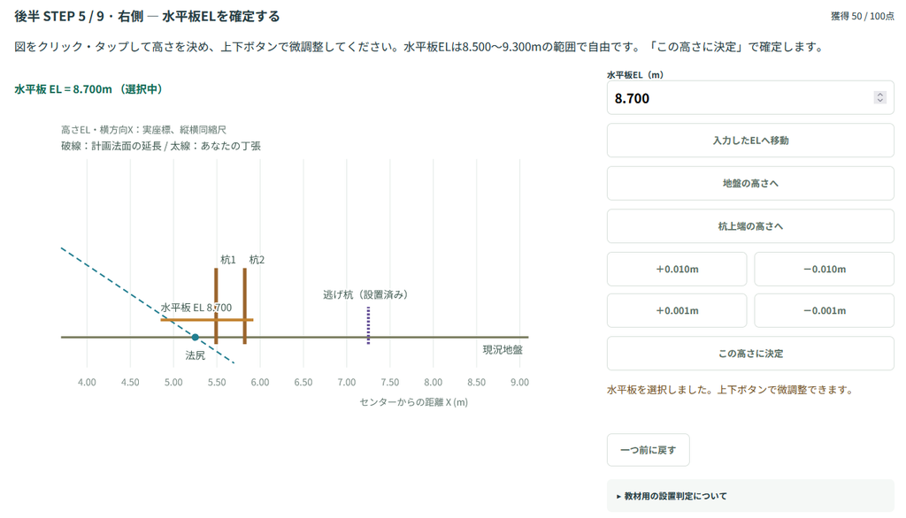Raise EL with +0.010m button
906x518 pixels.
pos(677,269)
